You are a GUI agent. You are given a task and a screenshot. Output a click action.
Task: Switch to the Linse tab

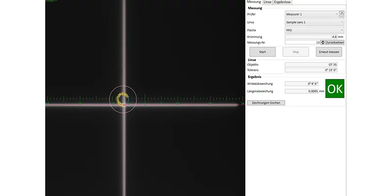(x=267, y=2)
